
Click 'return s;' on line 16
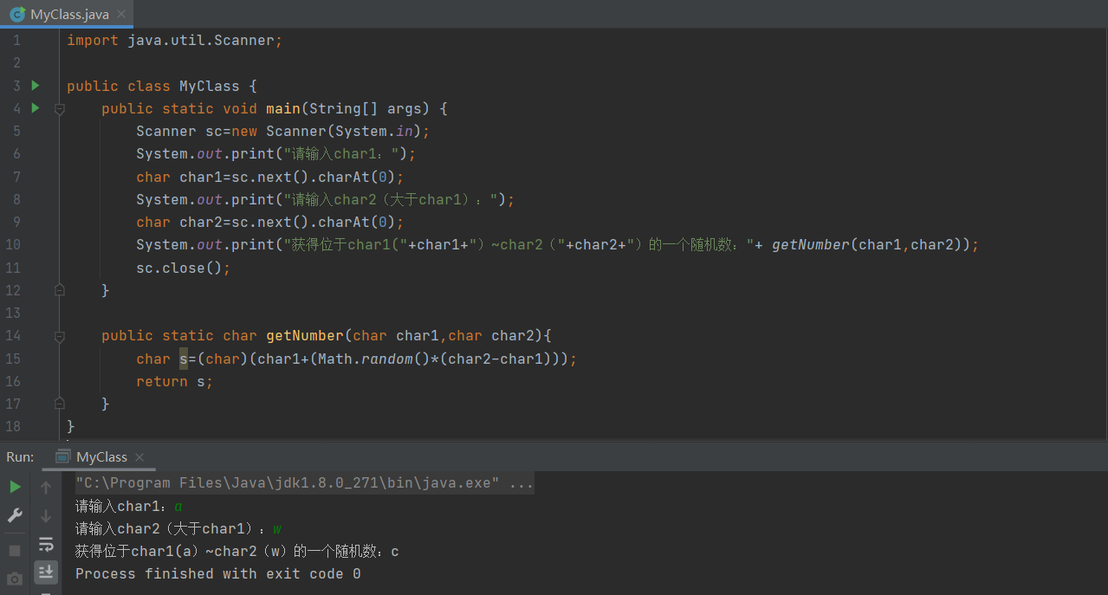click(x=174, y=381)
